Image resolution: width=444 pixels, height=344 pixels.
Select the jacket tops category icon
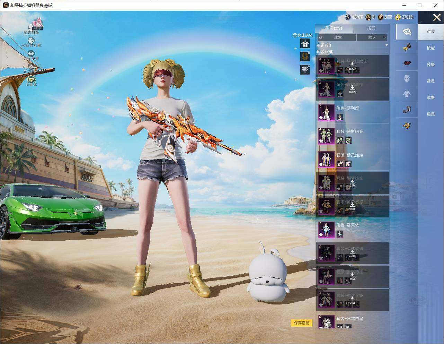(407, 94)
